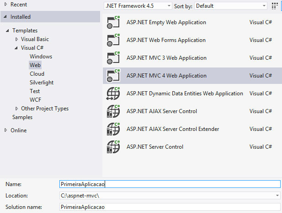Viewport: 282px width, 213px height.
Task: Expand Other Project Types node
Action: click(16, 109)
